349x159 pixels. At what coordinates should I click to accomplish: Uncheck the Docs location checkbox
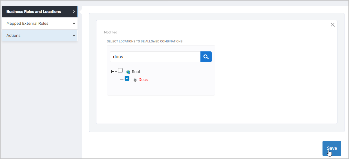[127, 78]
